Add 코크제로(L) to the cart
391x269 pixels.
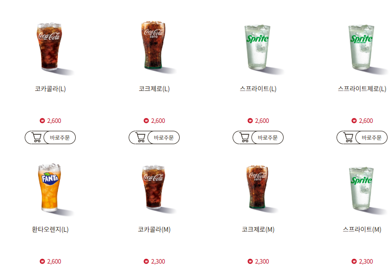point(141,138)
